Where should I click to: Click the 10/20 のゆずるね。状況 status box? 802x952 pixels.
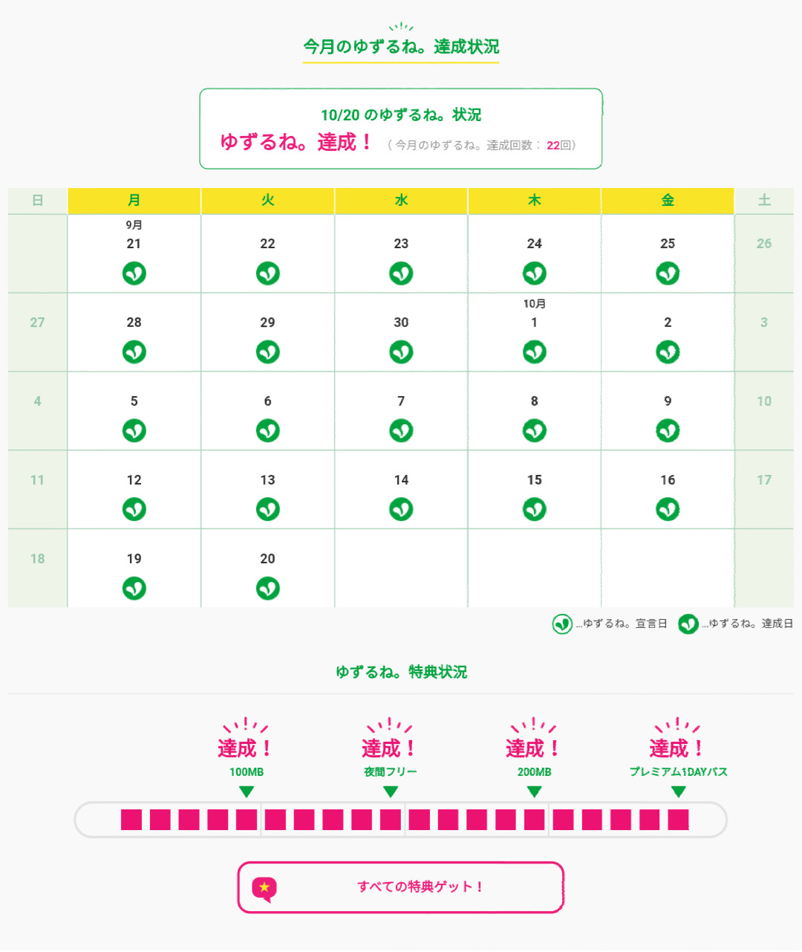(401, 129)
